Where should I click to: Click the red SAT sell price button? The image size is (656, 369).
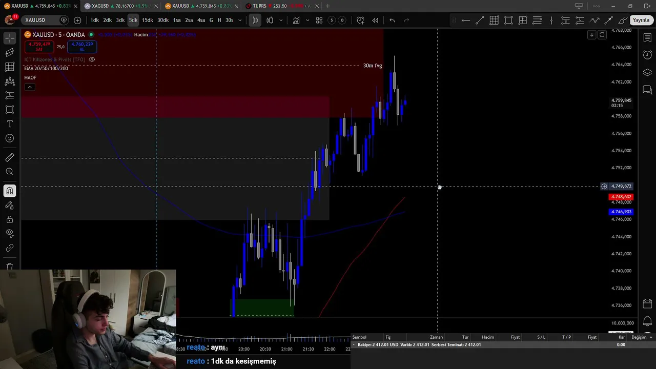click(x=39, y=46)
